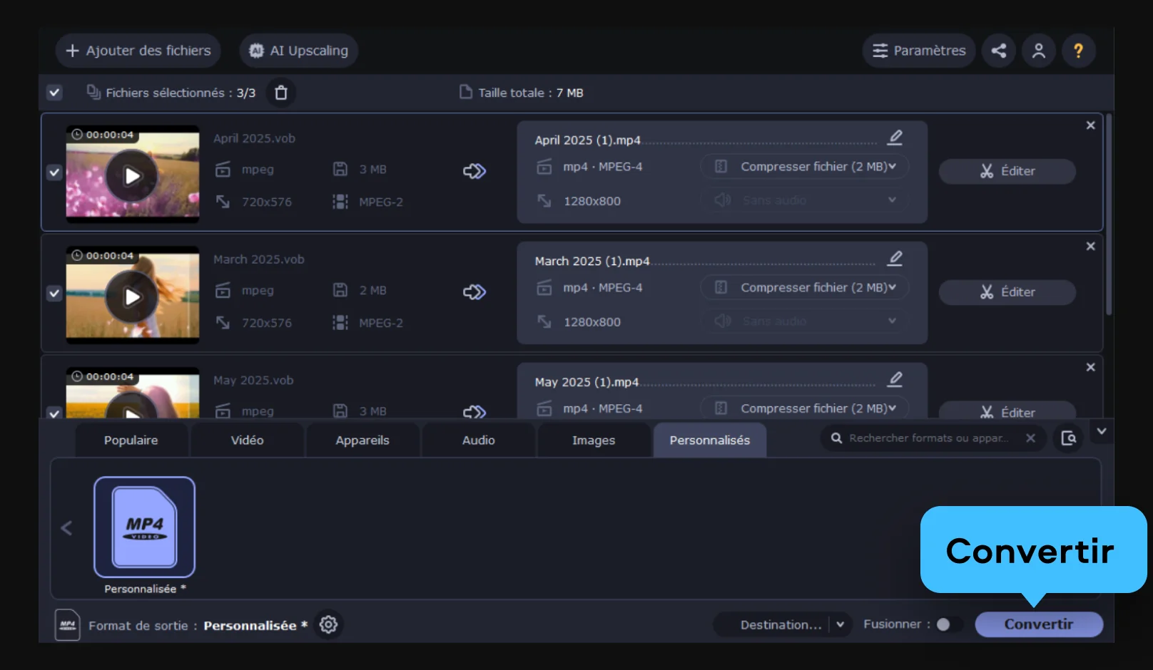Click the share icon in top toolbar
This screenshot has width=1153, height=670.
tap(999, 51)
